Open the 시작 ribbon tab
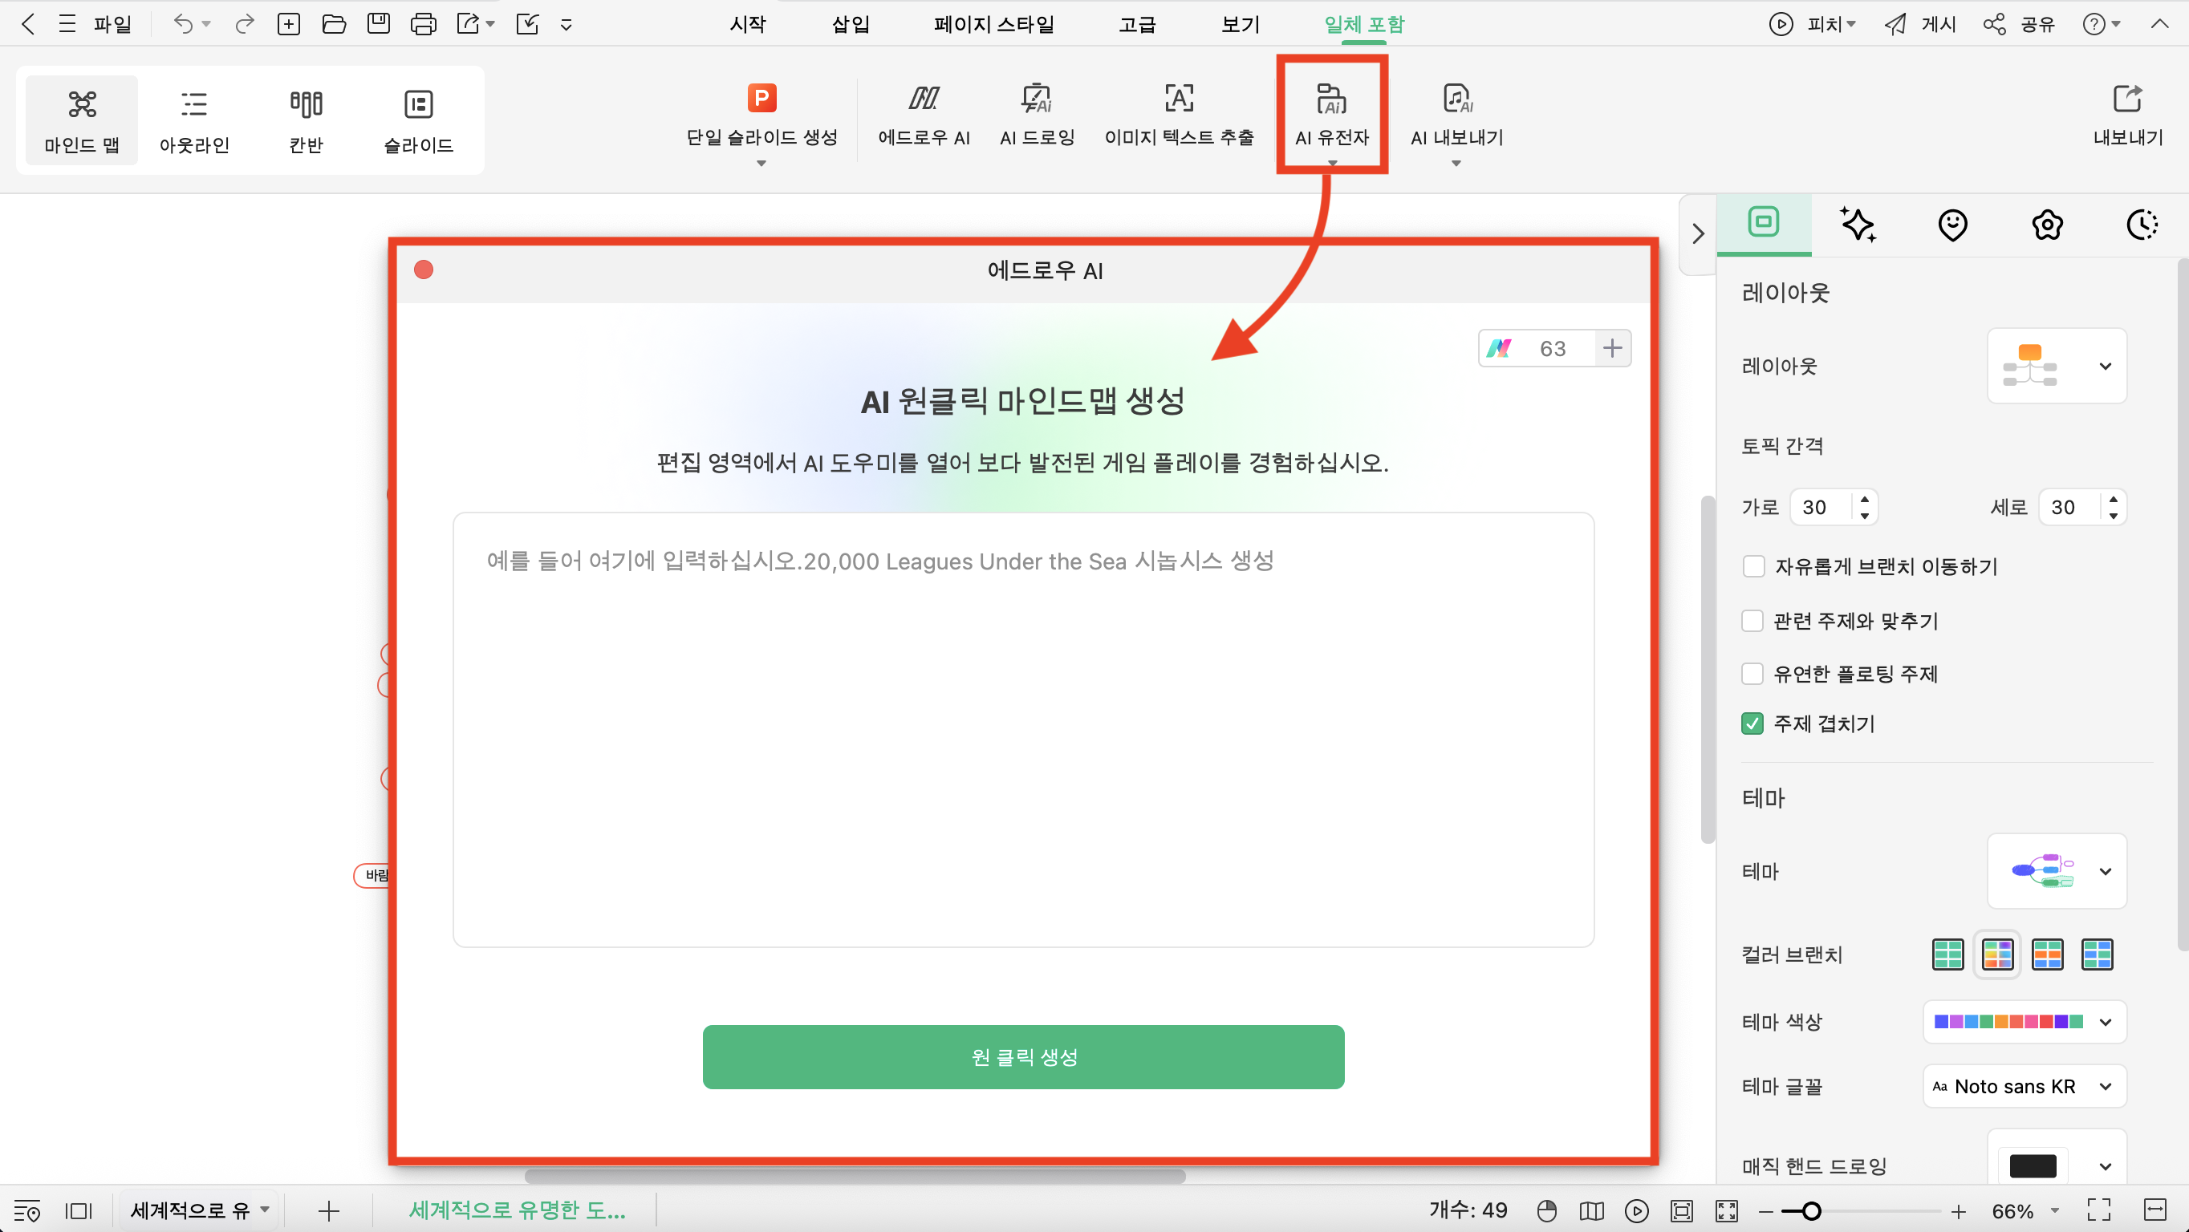Viewport: 2189px width, 1232px height. [748, 24]
